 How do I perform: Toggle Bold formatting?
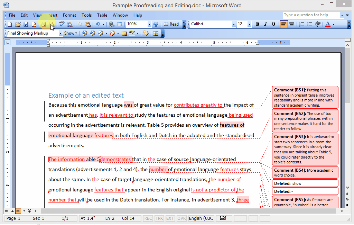click(x=258, y=24)
